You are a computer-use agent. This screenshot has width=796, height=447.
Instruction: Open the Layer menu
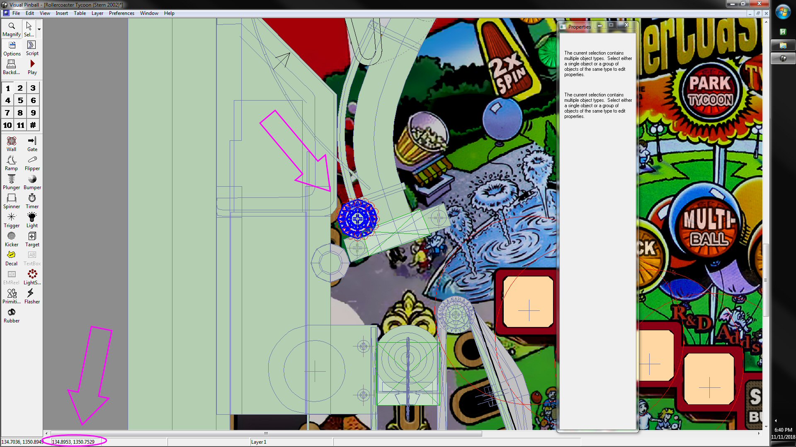(x=97, y=13)
